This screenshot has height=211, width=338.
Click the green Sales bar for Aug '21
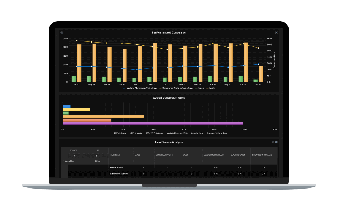[x=89, y=79]
